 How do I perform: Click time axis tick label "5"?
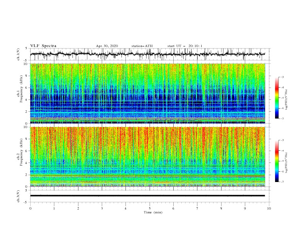pyautogui.click(x=150, y=208)
